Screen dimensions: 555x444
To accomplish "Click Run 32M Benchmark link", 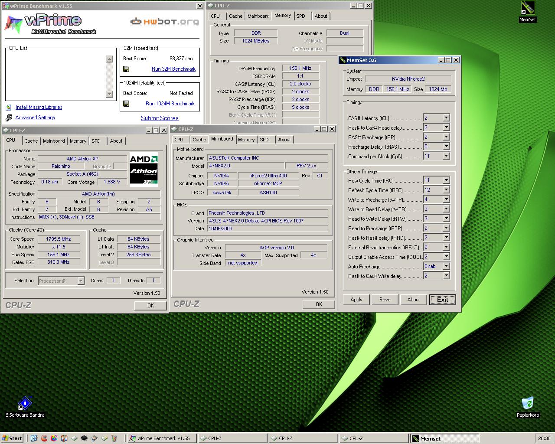I will click(x=173, y=69).
